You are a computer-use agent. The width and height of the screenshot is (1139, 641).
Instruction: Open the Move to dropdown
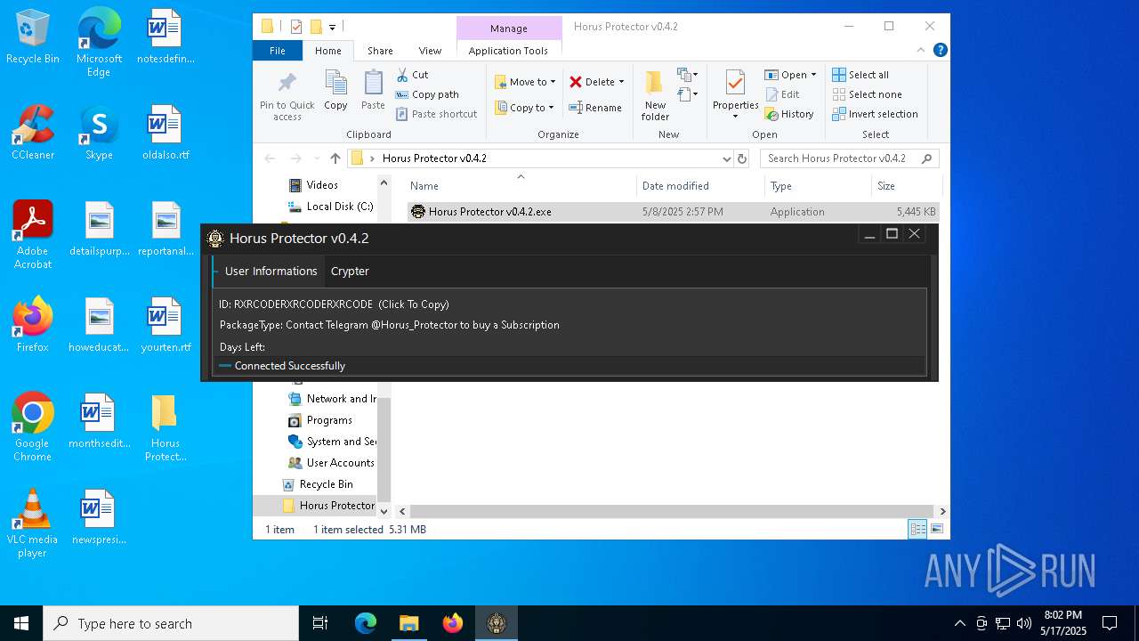click(525, 82)
